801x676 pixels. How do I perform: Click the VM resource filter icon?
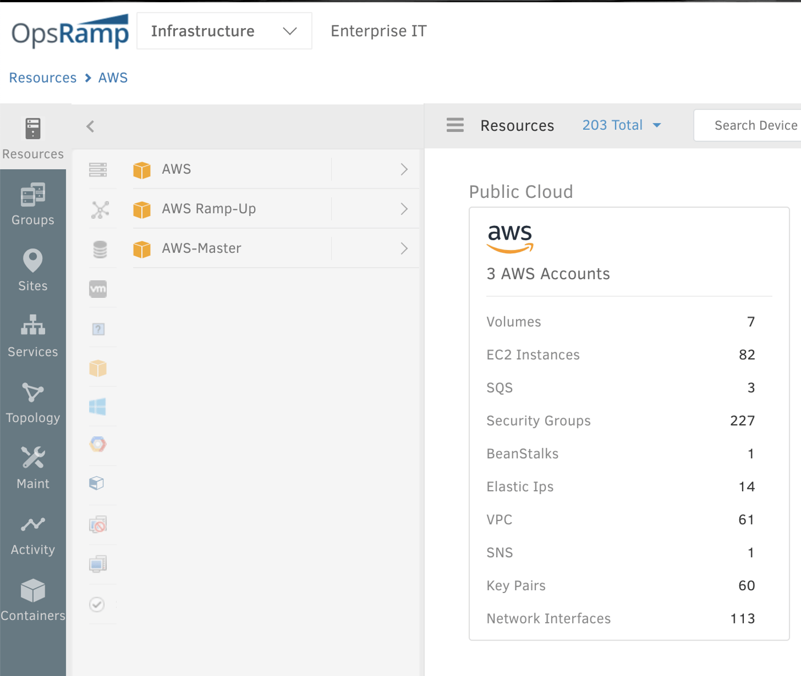click(98, 289)
